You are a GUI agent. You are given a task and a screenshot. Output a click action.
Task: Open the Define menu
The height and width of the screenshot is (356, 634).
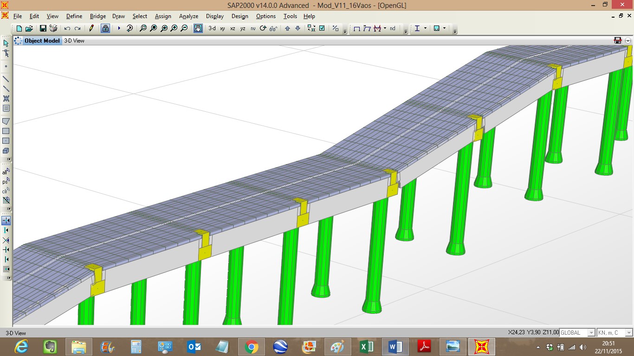pyautogui.click(x=74, y=16)
